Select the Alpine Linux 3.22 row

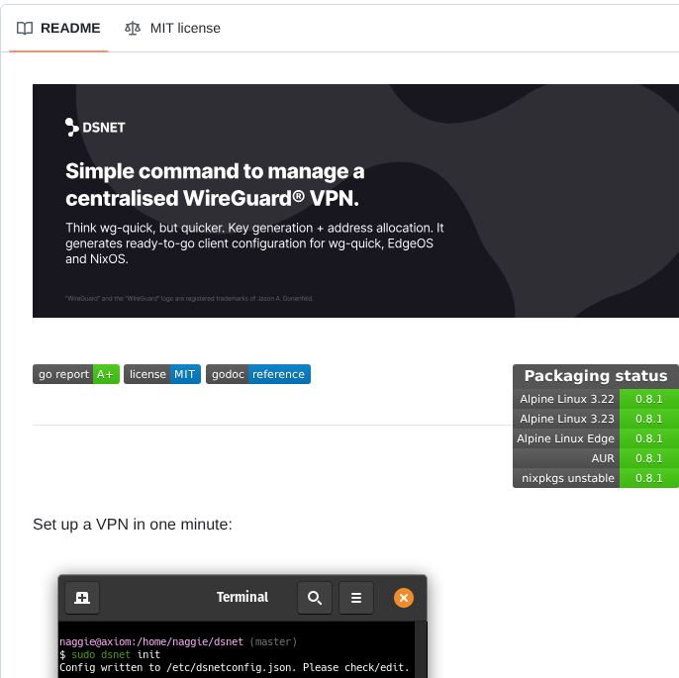click(x=596, y=399)
